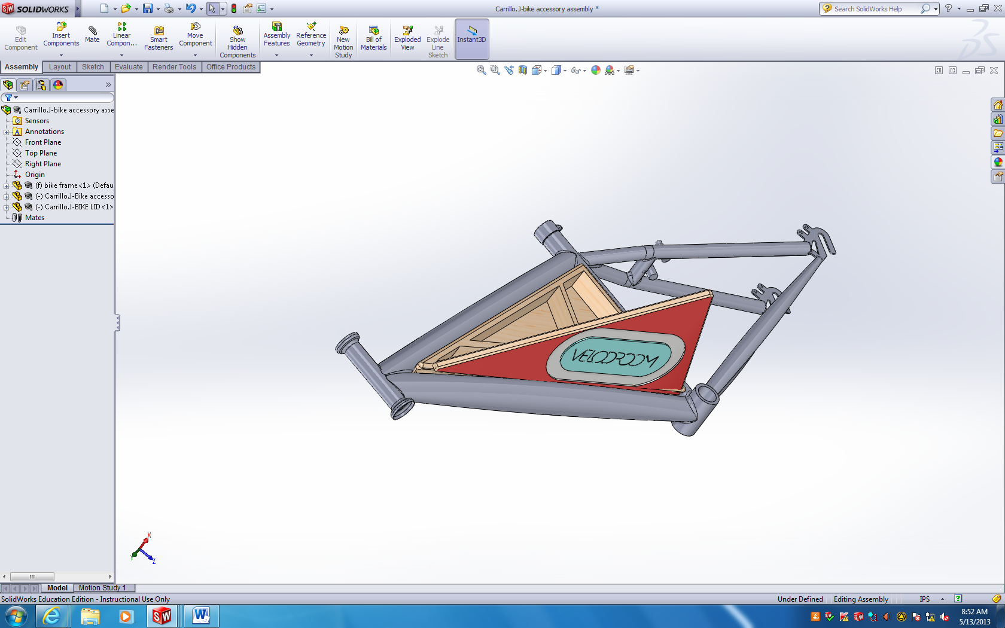The width and height of the screenshot is (1005, 628).
Task: Select Top Plane in the tree
Action: pos(41,153)
